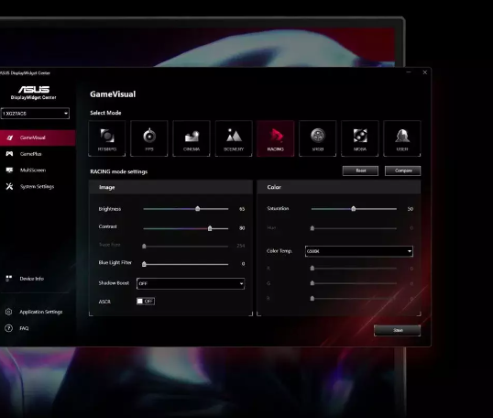Click the Brightness value 65
The image size is (493, 418).
tap(242, 209)
